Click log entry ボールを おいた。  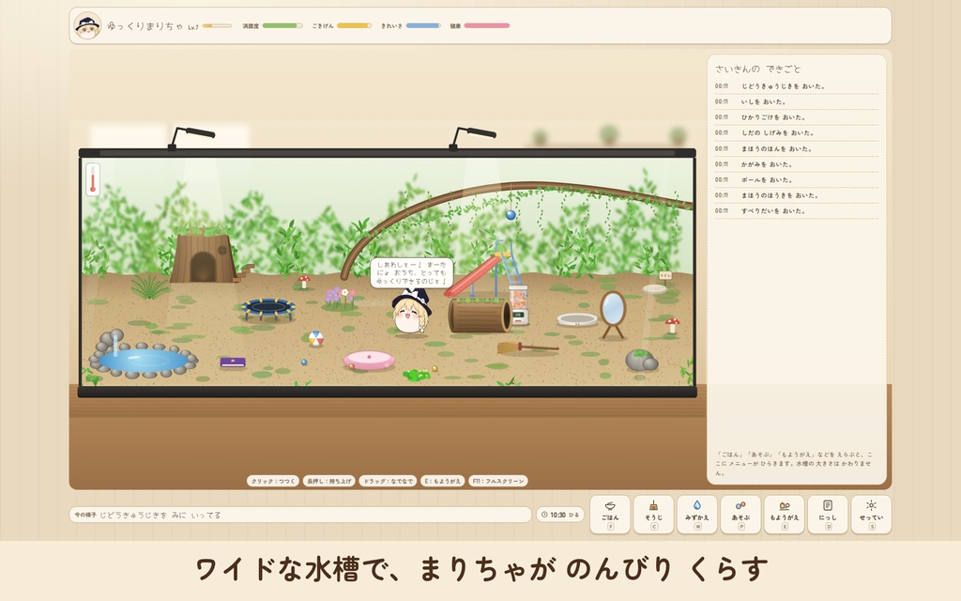pyautogui.click(x=796, y=179)
